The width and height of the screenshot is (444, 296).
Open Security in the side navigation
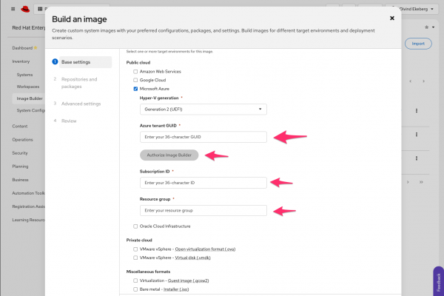click(x=20, y=153)
